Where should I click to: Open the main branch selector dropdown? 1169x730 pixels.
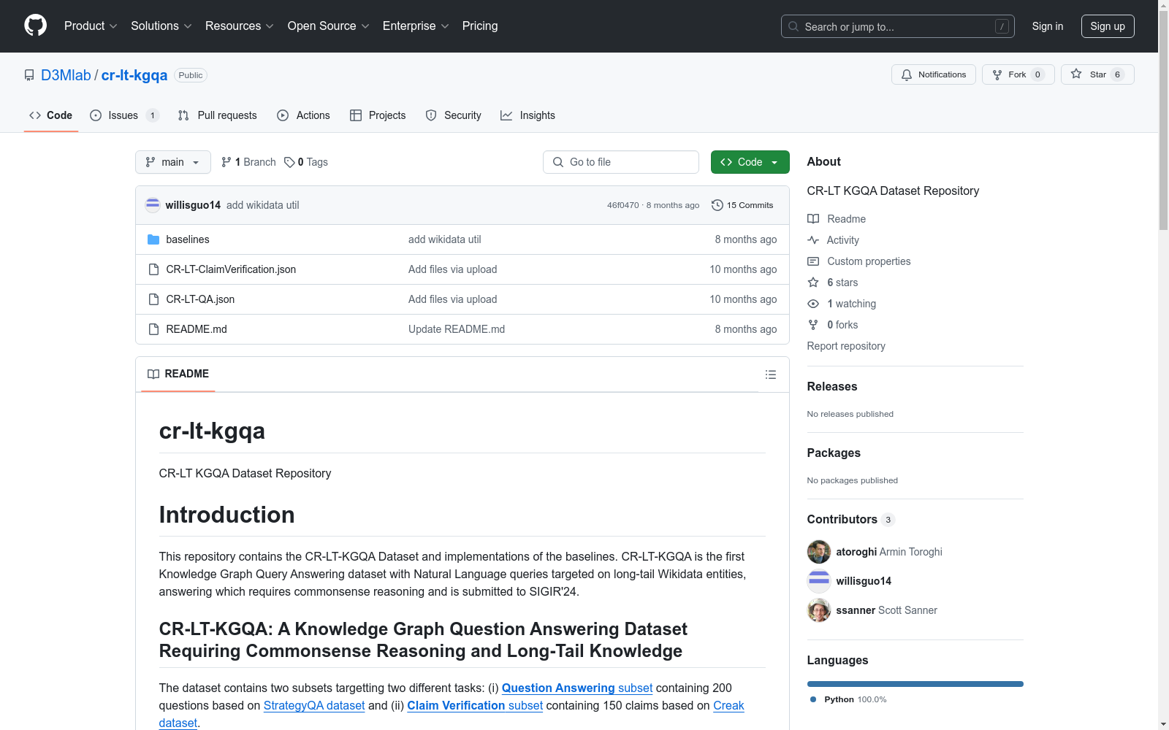(x=173, y=162)
